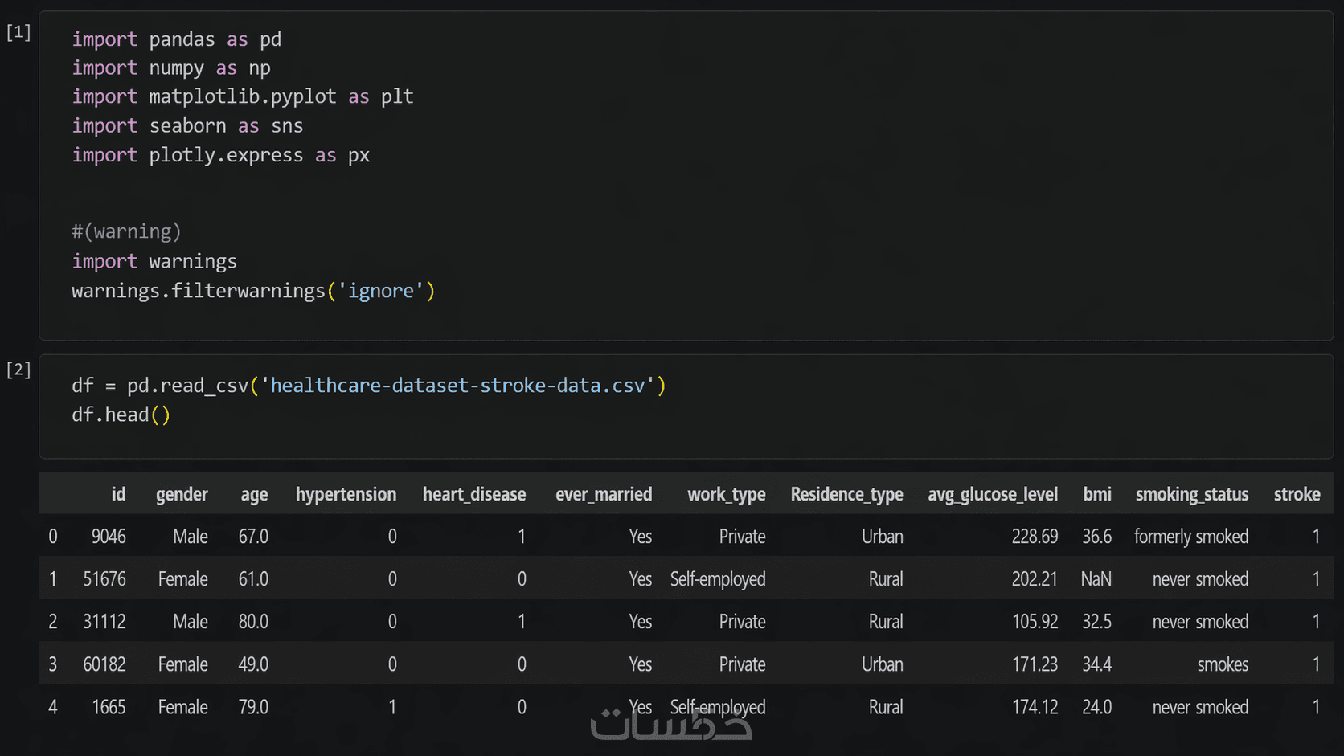Click the 'stroke' column header

(1297, 494)
